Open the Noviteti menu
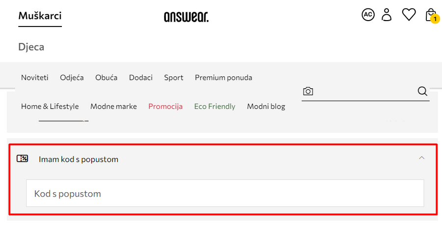Screen dimensions: 442x227 pos(35,77)
